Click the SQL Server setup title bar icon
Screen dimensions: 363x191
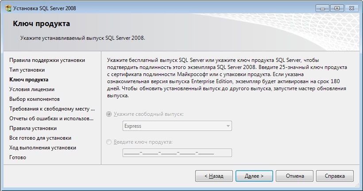[x=8, y=8]
